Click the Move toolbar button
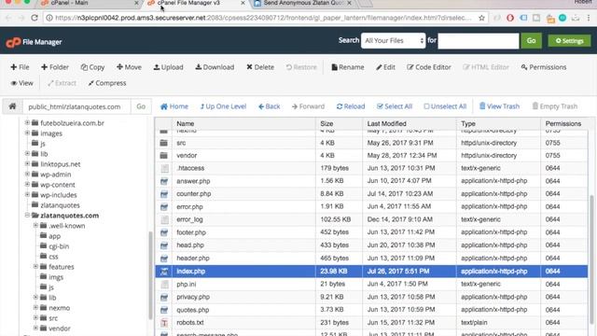The height and width of the screenshot is (336, 597). (x=129, y=67)
